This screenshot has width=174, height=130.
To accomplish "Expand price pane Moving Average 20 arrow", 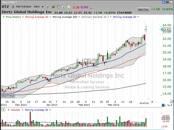I will (138, 17).
